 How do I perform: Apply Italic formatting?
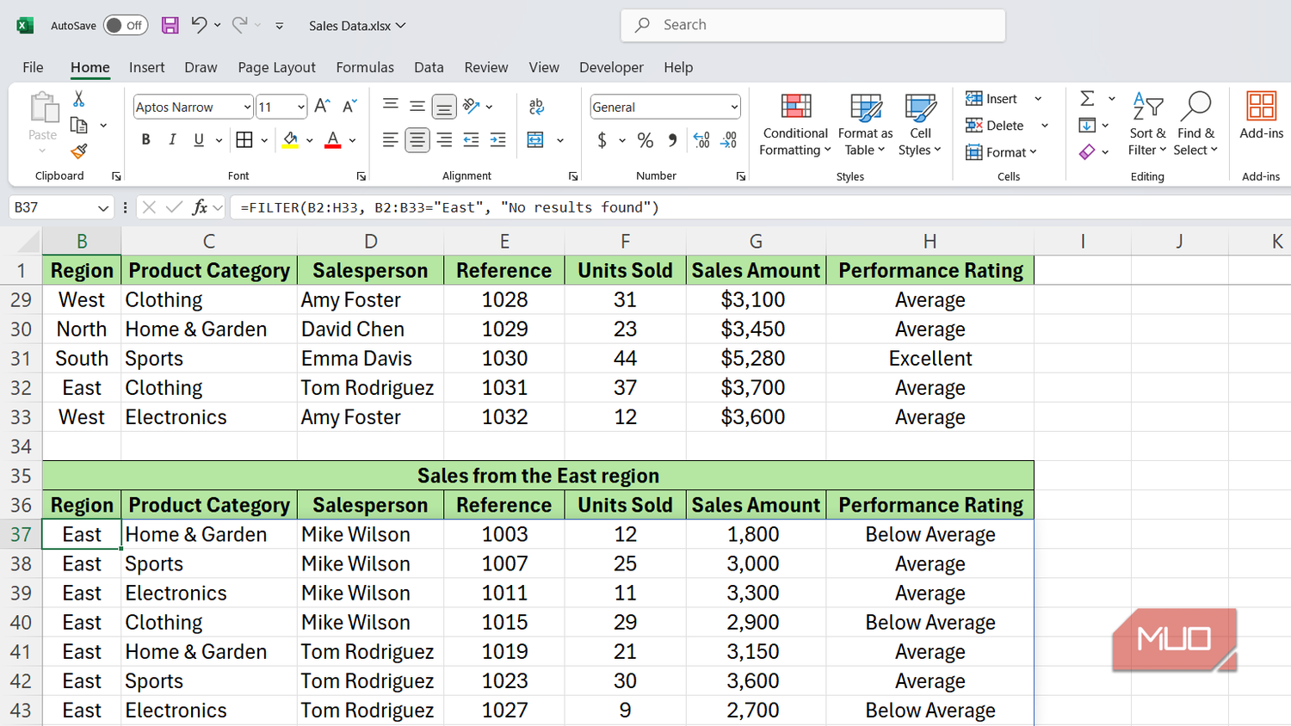pyautogui.click(x=172, y=139)
